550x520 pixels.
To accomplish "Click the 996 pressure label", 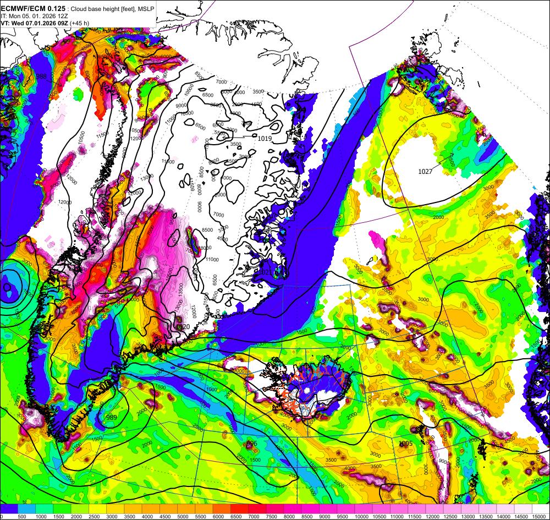I will (252, 443).
